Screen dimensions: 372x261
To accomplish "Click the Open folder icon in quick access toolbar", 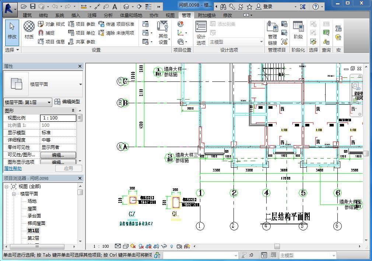I will (x=24, y=7).
